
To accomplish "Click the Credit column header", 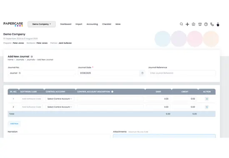I will (185, 92).
